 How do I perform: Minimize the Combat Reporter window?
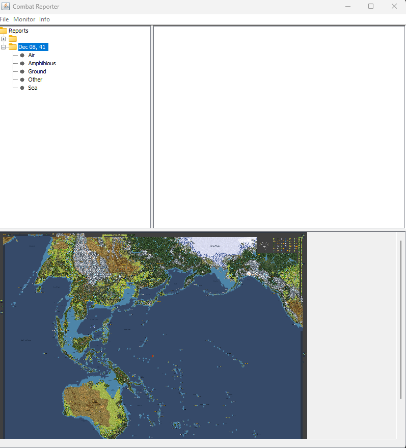point(348,6)
